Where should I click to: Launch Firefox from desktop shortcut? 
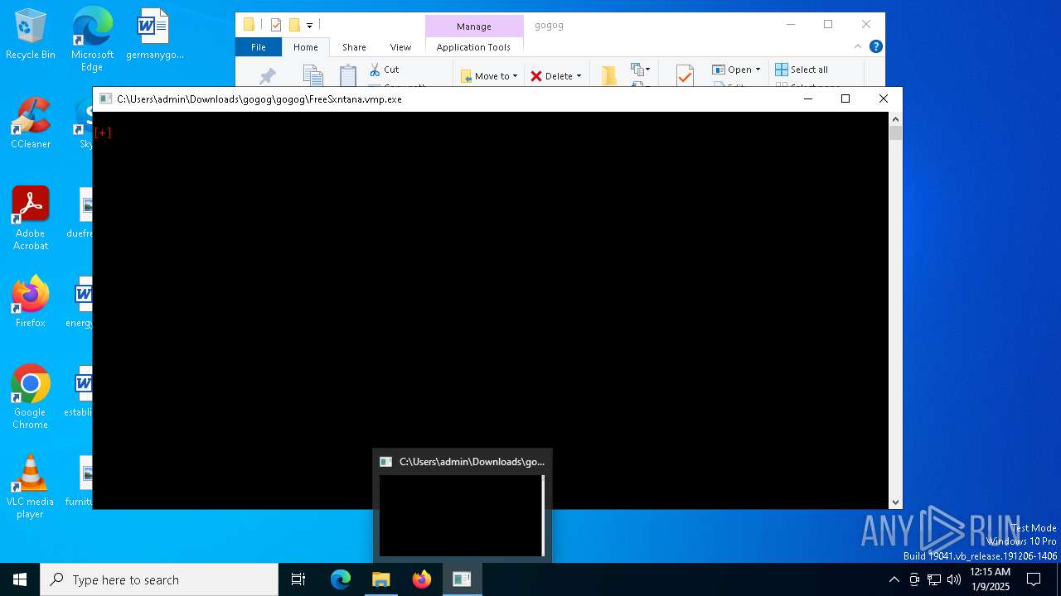(30, 302)
